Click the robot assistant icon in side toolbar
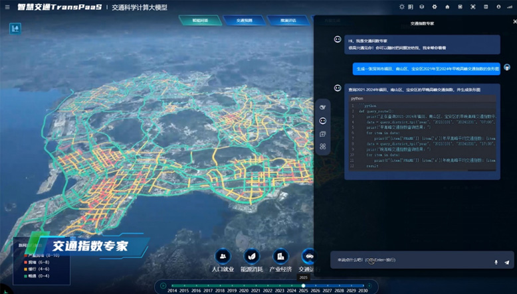The width and height of the screenshot is (517, 294). point(323,121)
